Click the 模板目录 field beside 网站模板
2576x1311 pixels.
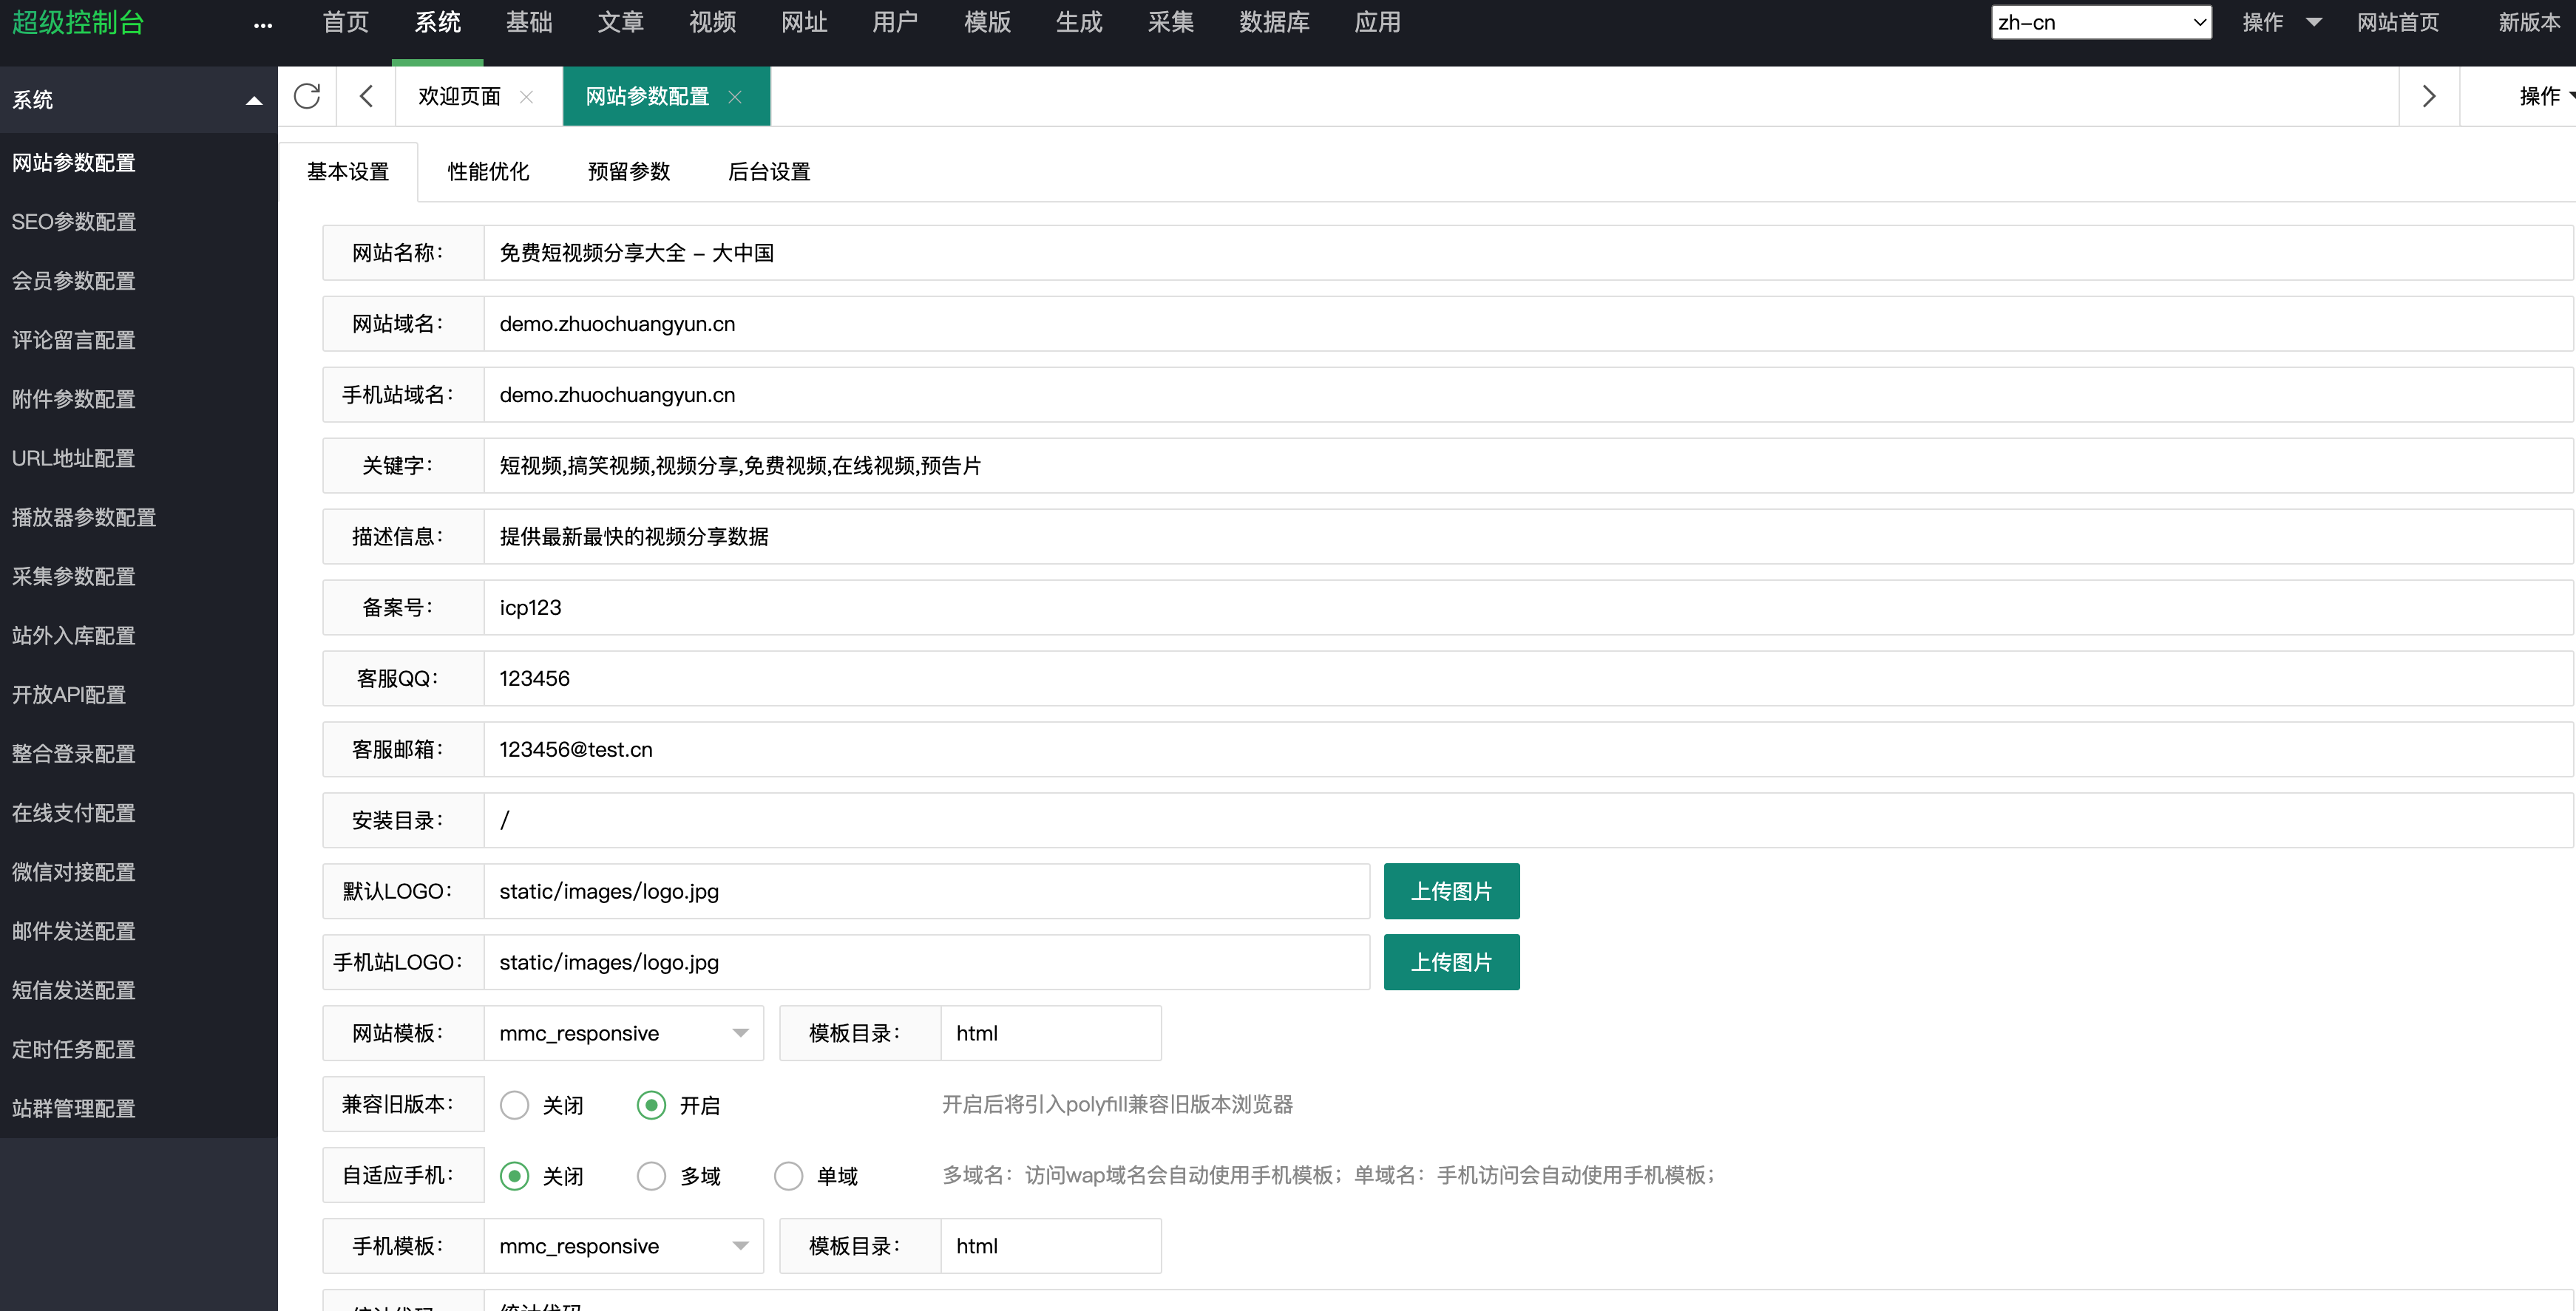tap(1050, 1032)
